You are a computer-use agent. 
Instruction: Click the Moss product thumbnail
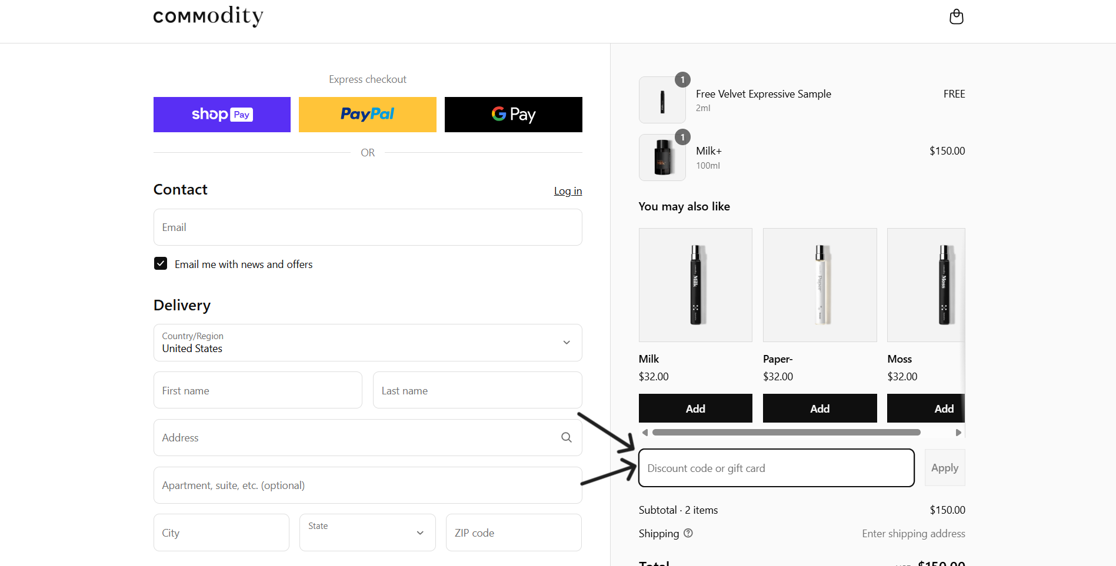[x=925, y=285]
